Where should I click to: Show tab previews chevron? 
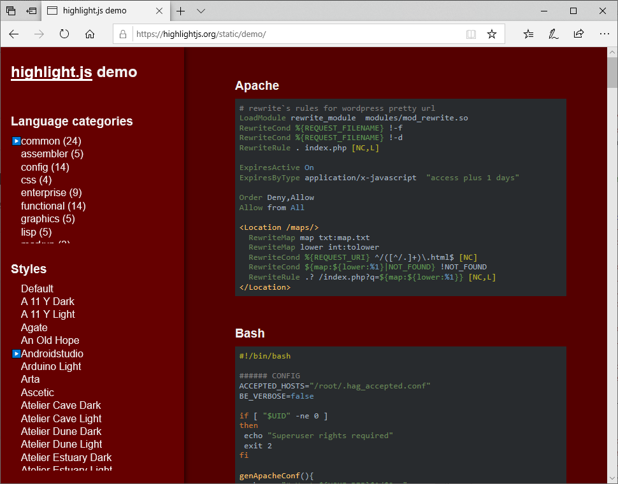[x=201, y=11]
